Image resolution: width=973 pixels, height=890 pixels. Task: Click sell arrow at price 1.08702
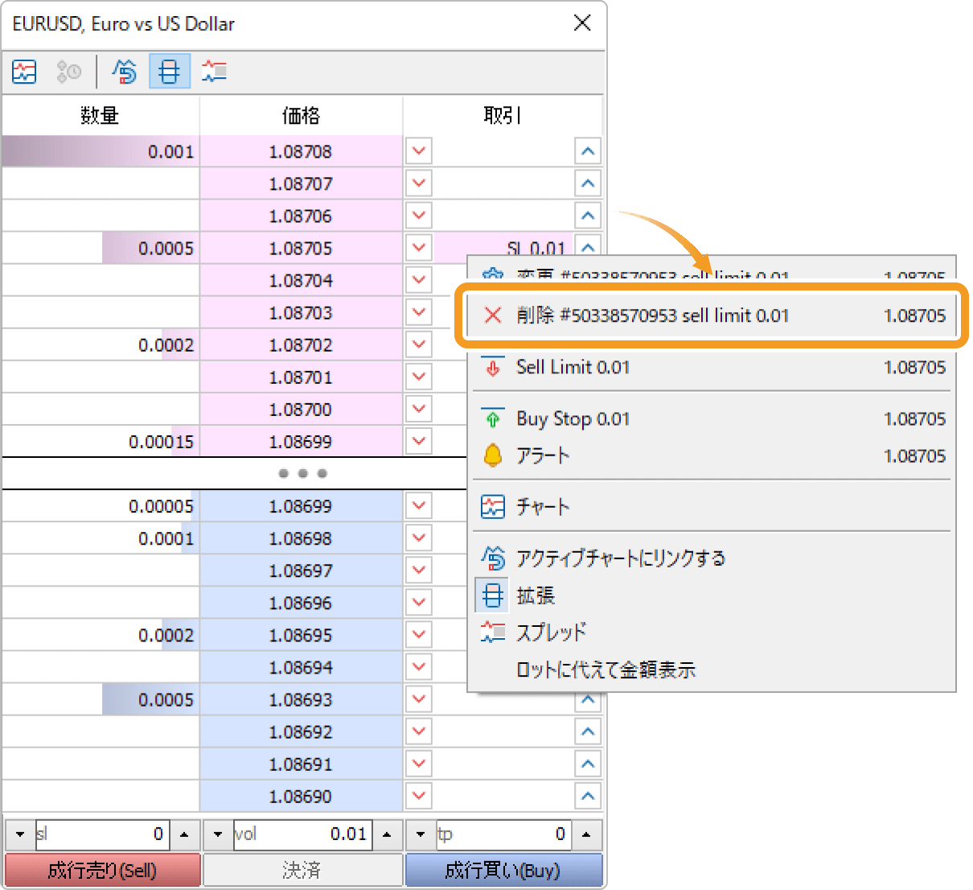(x=419, y=344)
